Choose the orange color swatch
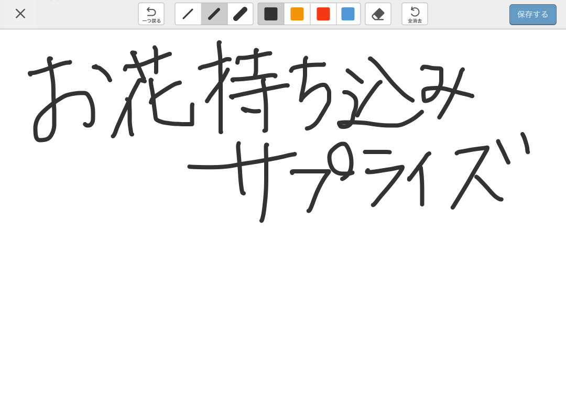Screen dimensions: 566x416 point(297,14)
